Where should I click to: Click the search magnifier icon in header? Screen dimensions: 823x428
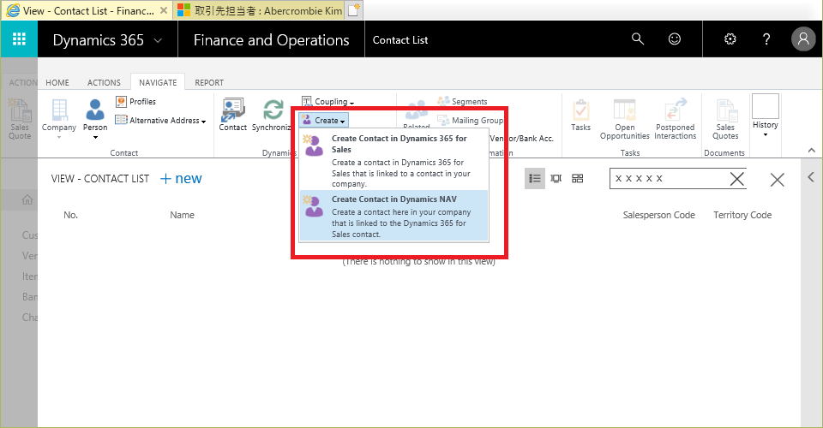pyautogui.click(x=637, y=39)
